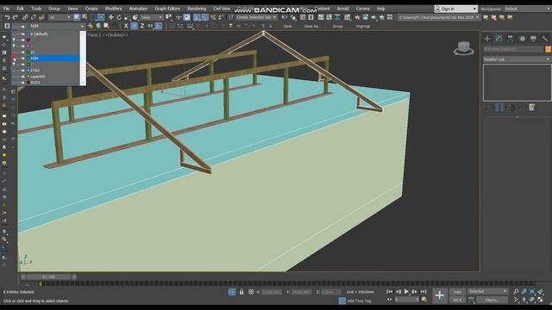Click the time slider frame handle
This screenshot has height=310, width=552.
click(x=48, y=277)
